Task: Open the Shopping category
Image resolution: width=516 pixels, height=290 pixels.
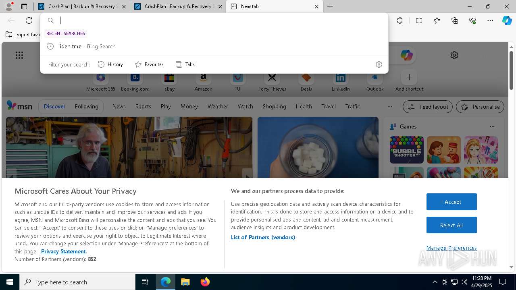Action: point(274,106)
